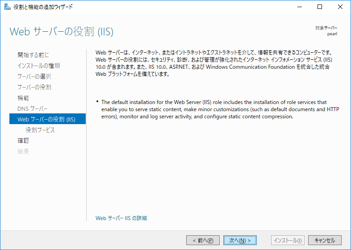Click the greyed インストール(I) button
The image size is (351, 250).
pyautogui.click(x=288, y=240)
